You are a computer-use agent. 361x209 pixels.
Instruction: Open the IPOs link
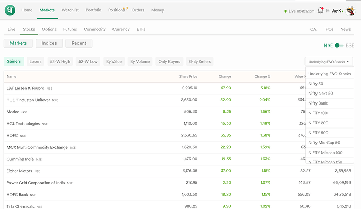[329, 29]
